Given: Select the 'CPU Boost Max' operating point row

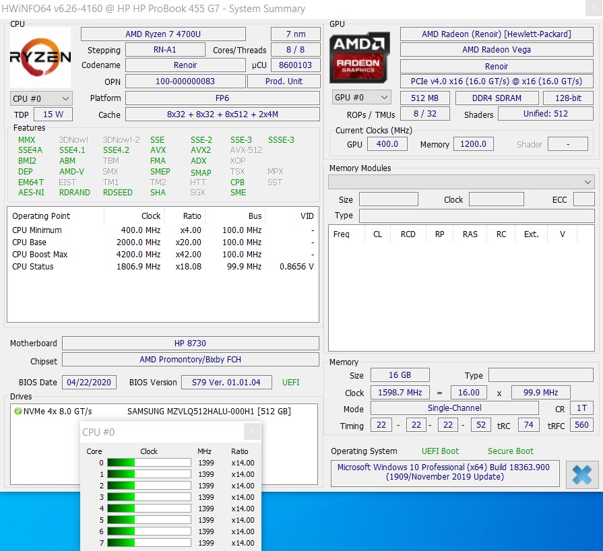Looking at the screenshot, I should point(163,255).
